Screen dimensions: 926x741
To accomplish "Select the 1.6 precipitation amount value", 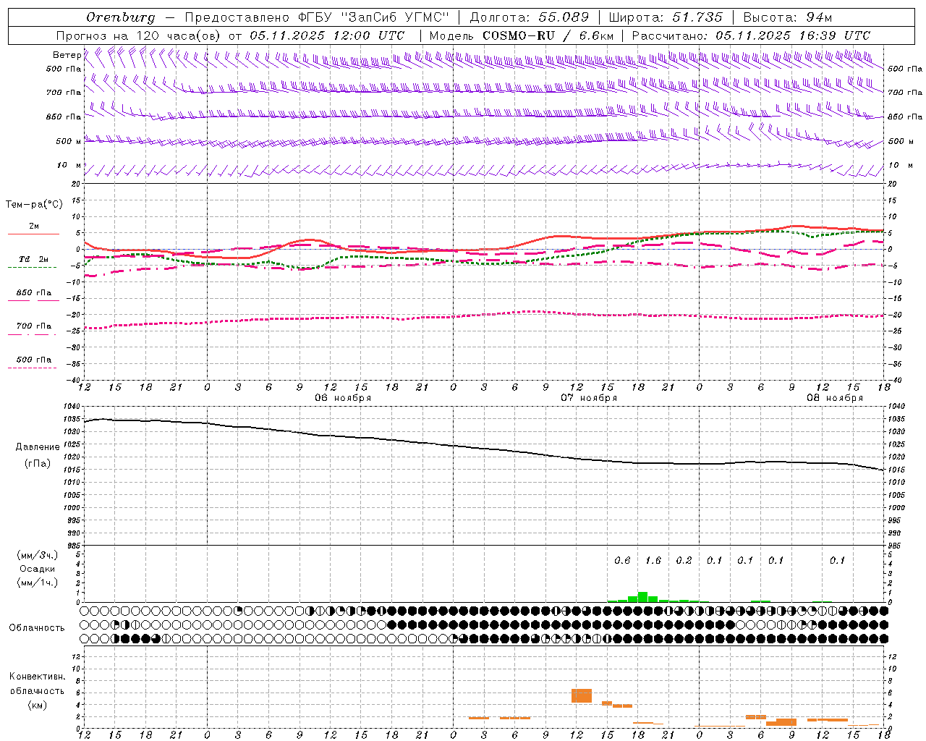I will coord(653,560).
